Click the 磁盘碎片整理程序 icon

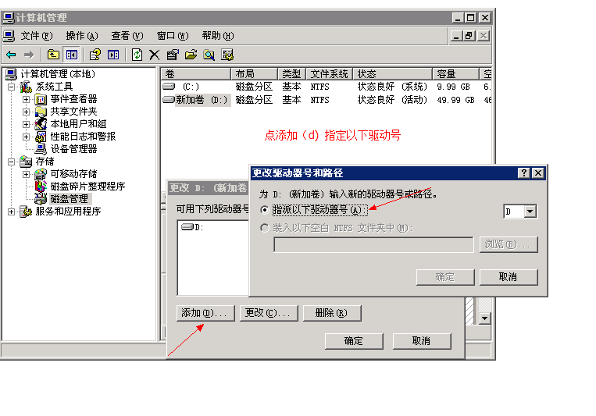point(41,187)
